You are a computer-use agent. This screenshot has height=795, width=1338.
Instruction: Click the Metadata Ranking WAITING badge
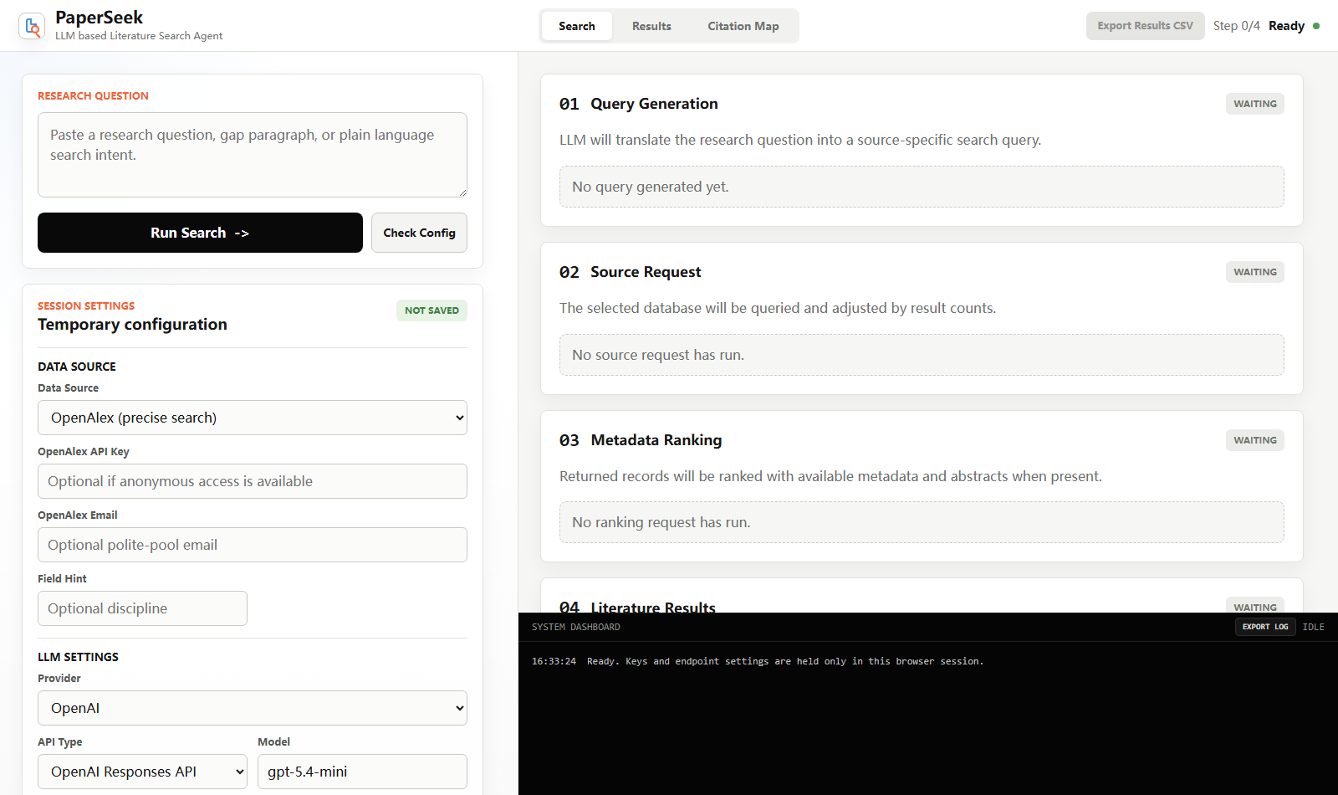(x=1255, y=440)
